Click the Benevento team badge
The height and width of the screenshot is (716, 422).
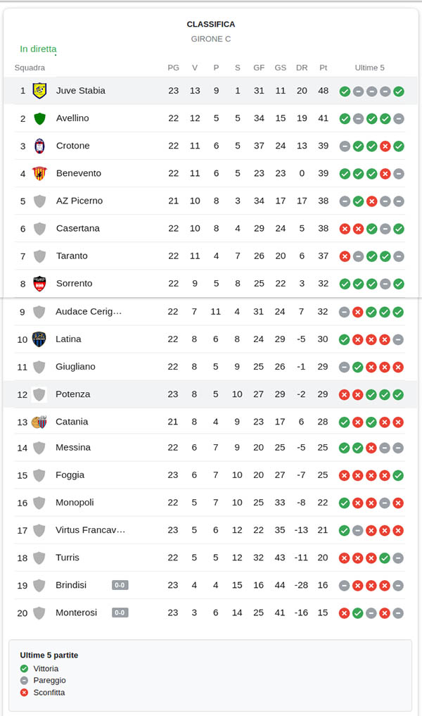pos(39,173)
